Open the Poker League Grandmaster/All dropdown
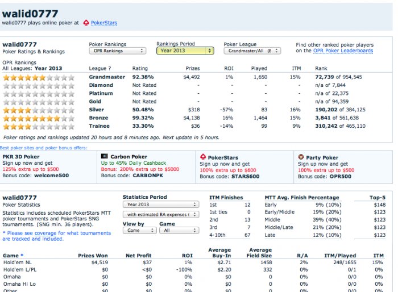 coord(252,51)
